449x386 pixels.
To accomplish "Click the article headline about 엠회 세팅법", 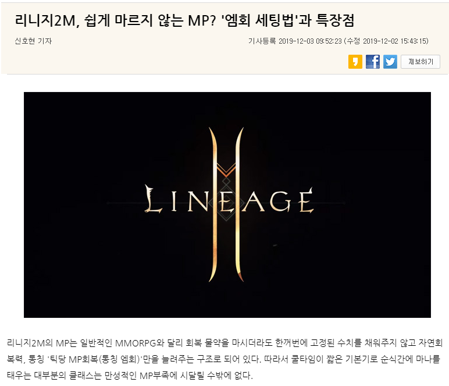I will [x=185, y=20].
